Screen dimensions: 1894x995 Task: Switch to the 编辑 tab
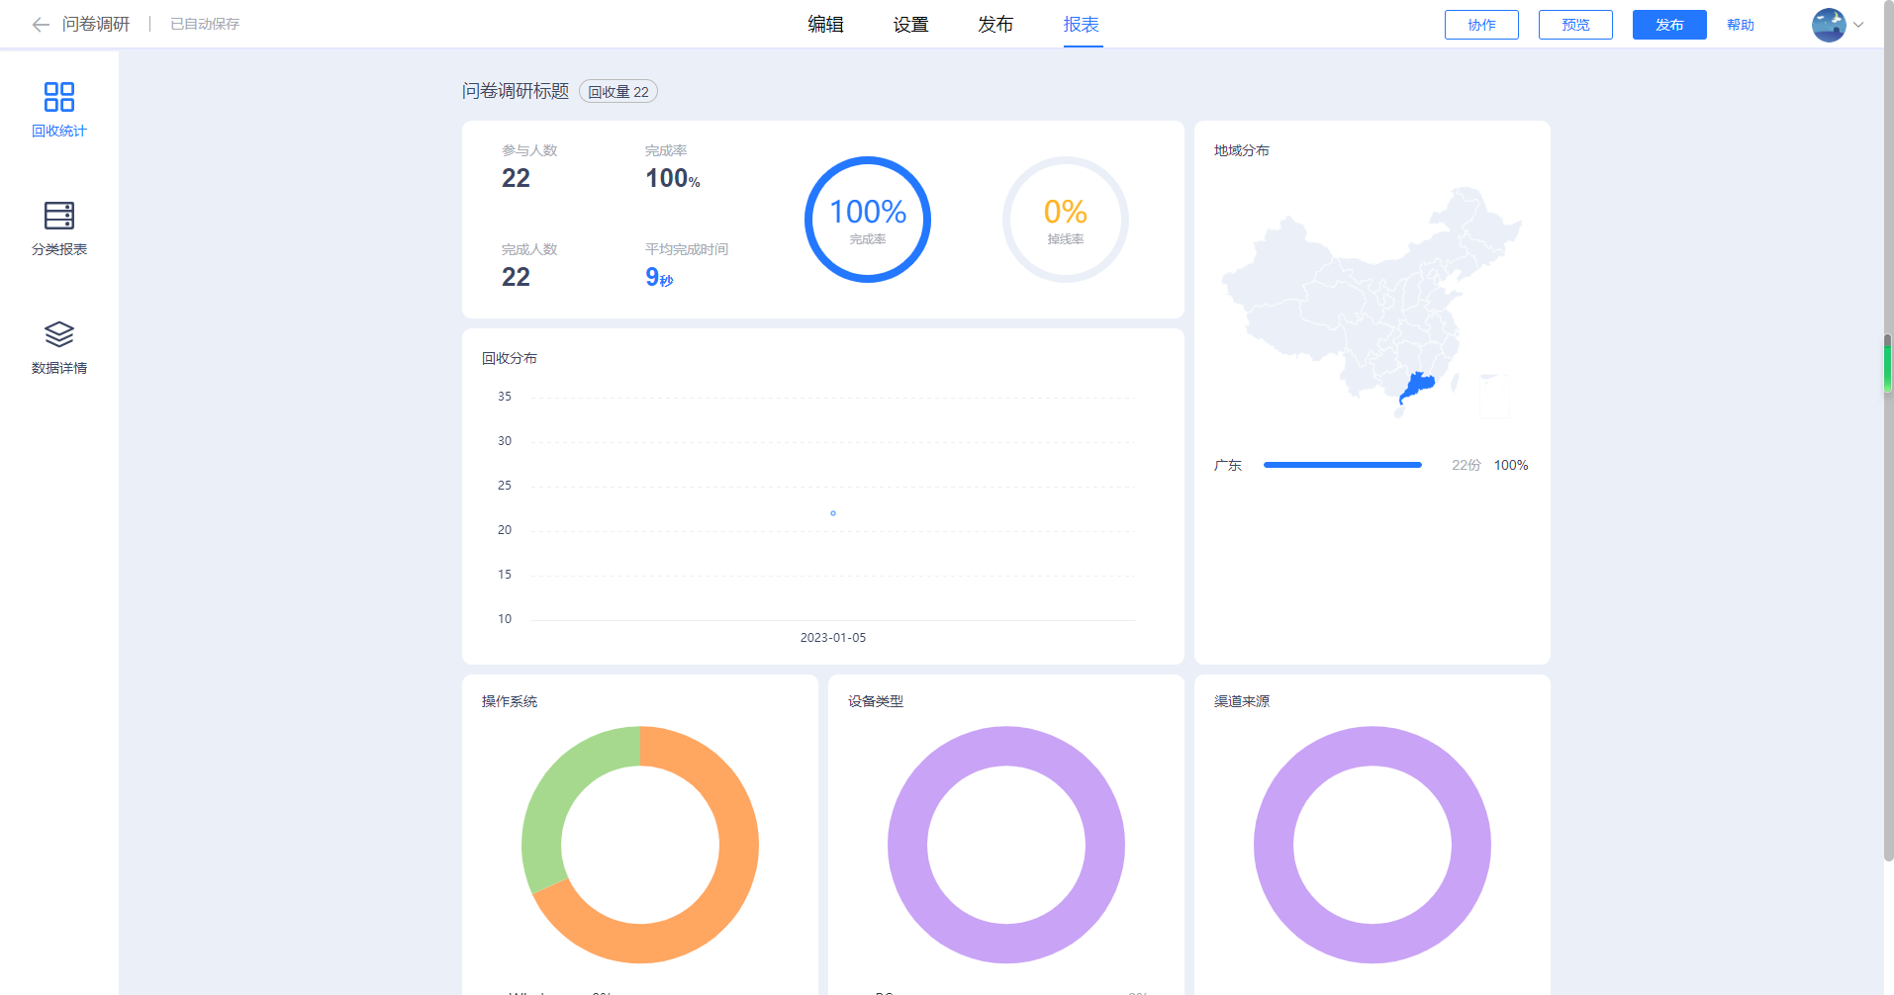[x=825, y=25]
